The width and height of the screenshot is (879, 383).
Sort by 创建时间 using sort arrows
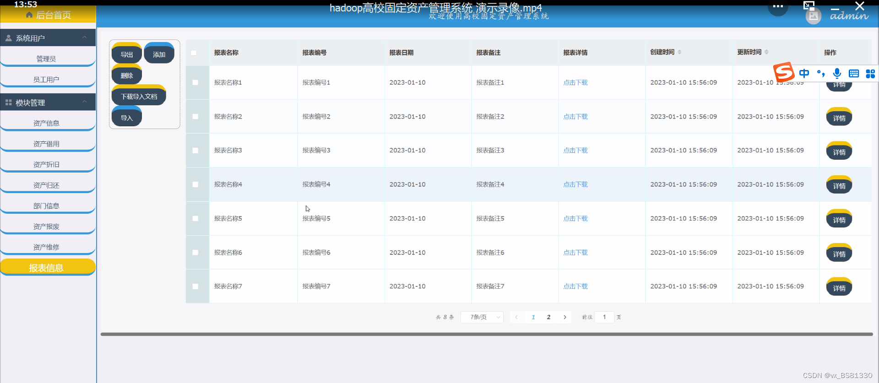(x=679, y=52)
